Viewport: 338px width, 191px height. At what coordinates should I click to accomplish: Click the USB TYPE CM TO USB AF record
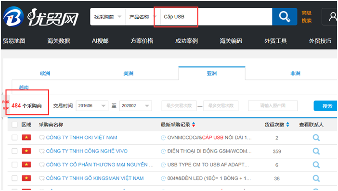[x=208, y=165]
